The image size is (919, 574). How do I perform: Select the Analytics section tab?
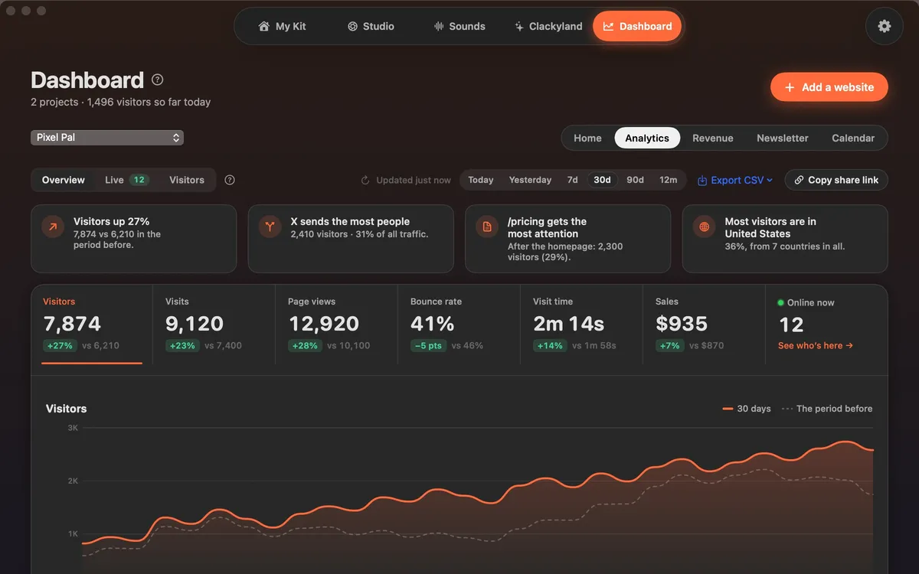coord(647,138)
